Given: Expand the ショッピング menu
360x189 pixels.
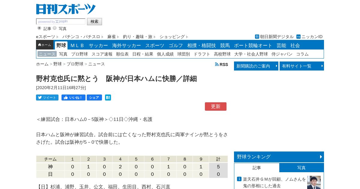Looking at the screenshot, I should (x=174, y=37).
